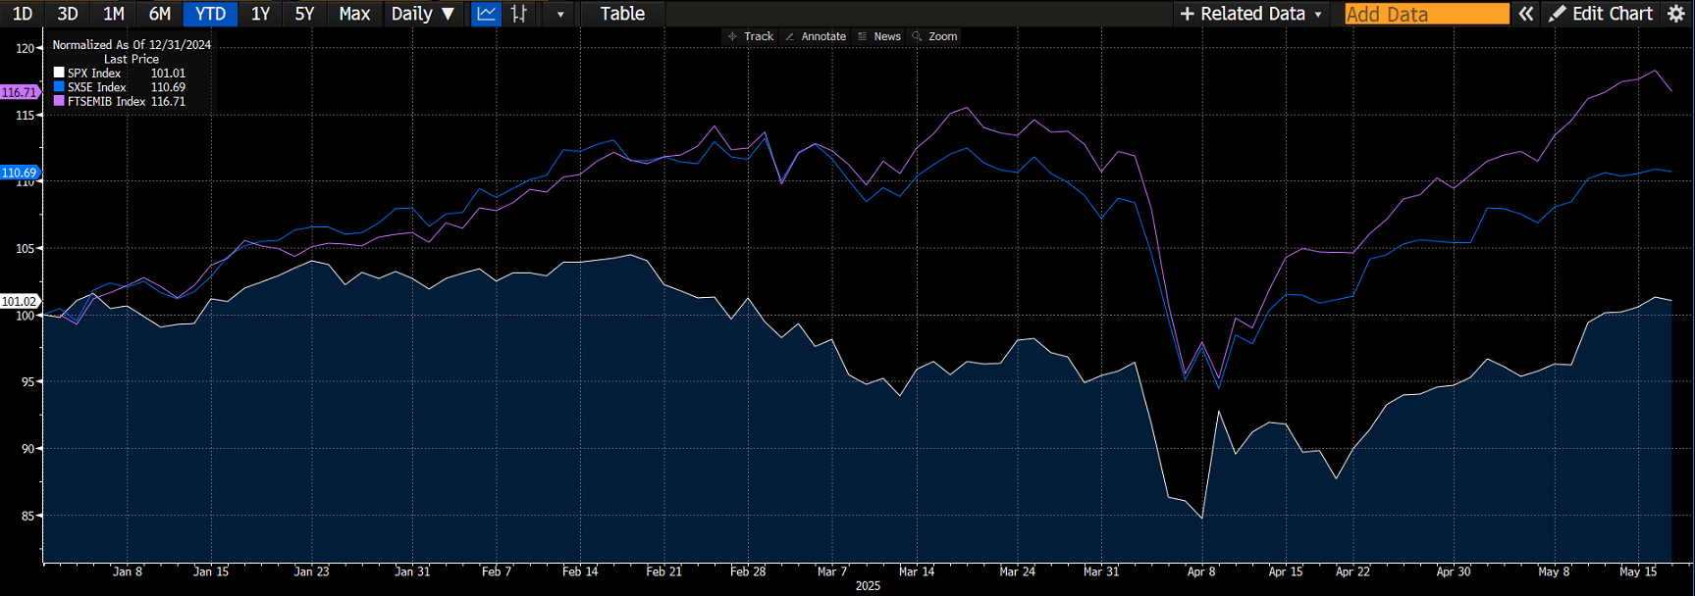Click the Edit Chart button

point(1601,14)
